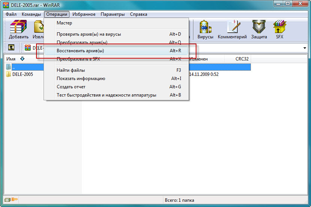This screenshot has height=207, width=311.
Task: Open the Избранное menu
Action: (84, 14)
